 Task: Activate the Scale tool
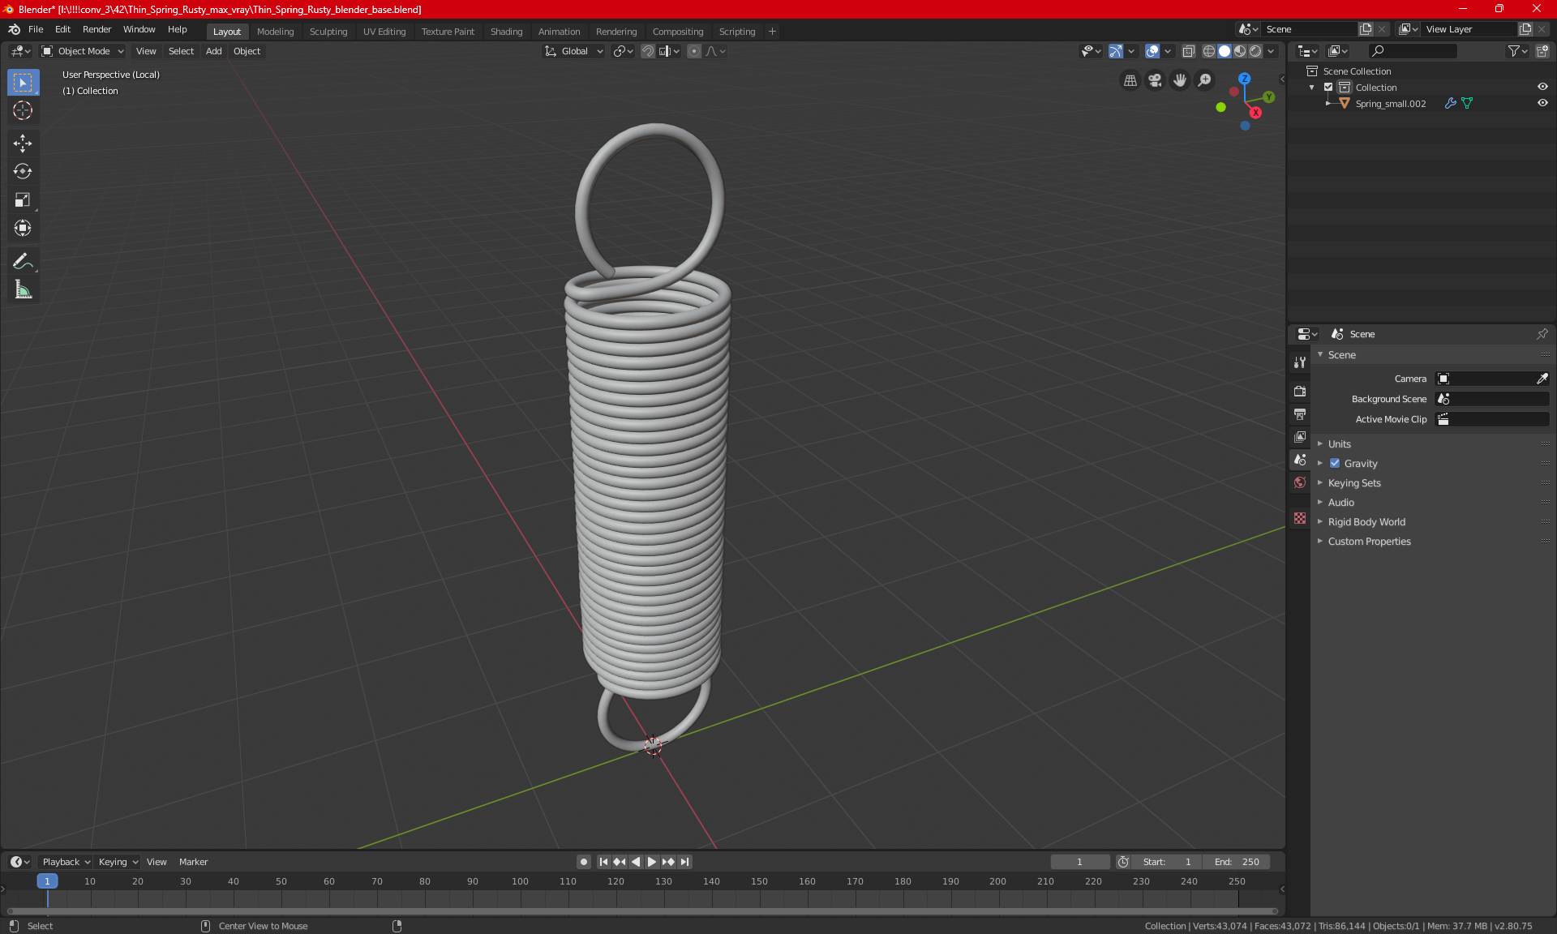click(23, 199)
